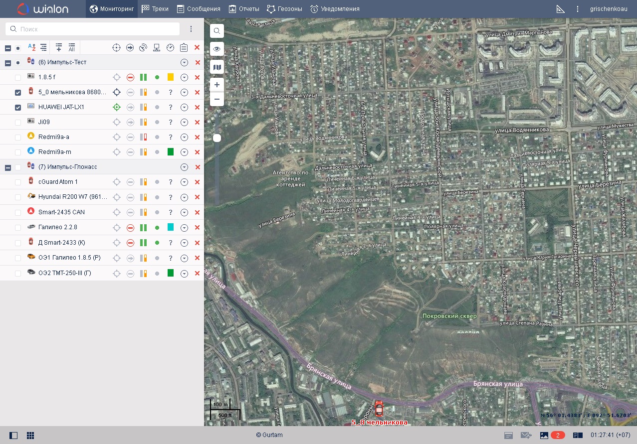Collapse the Импульс-Глонасс group
This screenshot has width=637, height=444.
point(8,167)
